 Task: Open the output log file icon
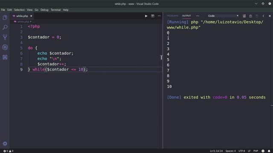click(257, 16)
